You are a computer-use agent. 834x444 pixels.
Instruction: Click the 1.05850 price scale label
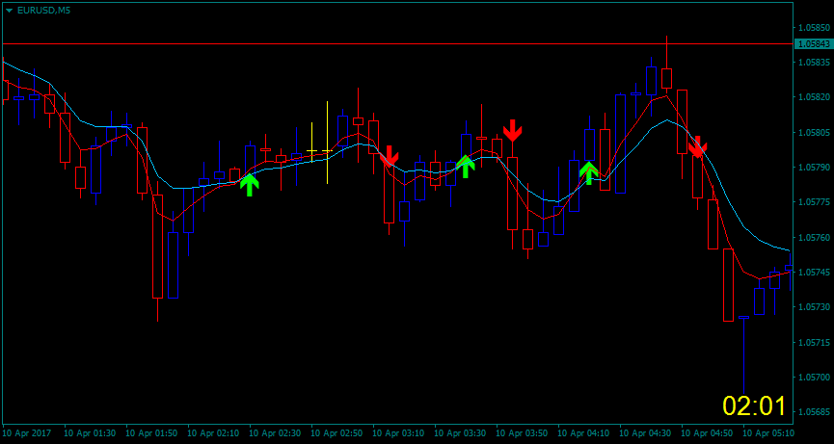coord(814,27)
